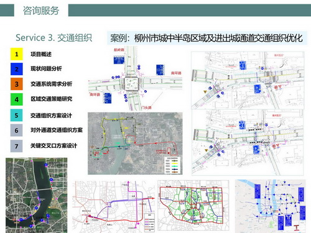The height and width of the screenshot is (233, 311).
Task: Open the intersection design diagram with 南环路
Action: pos(135,78)
